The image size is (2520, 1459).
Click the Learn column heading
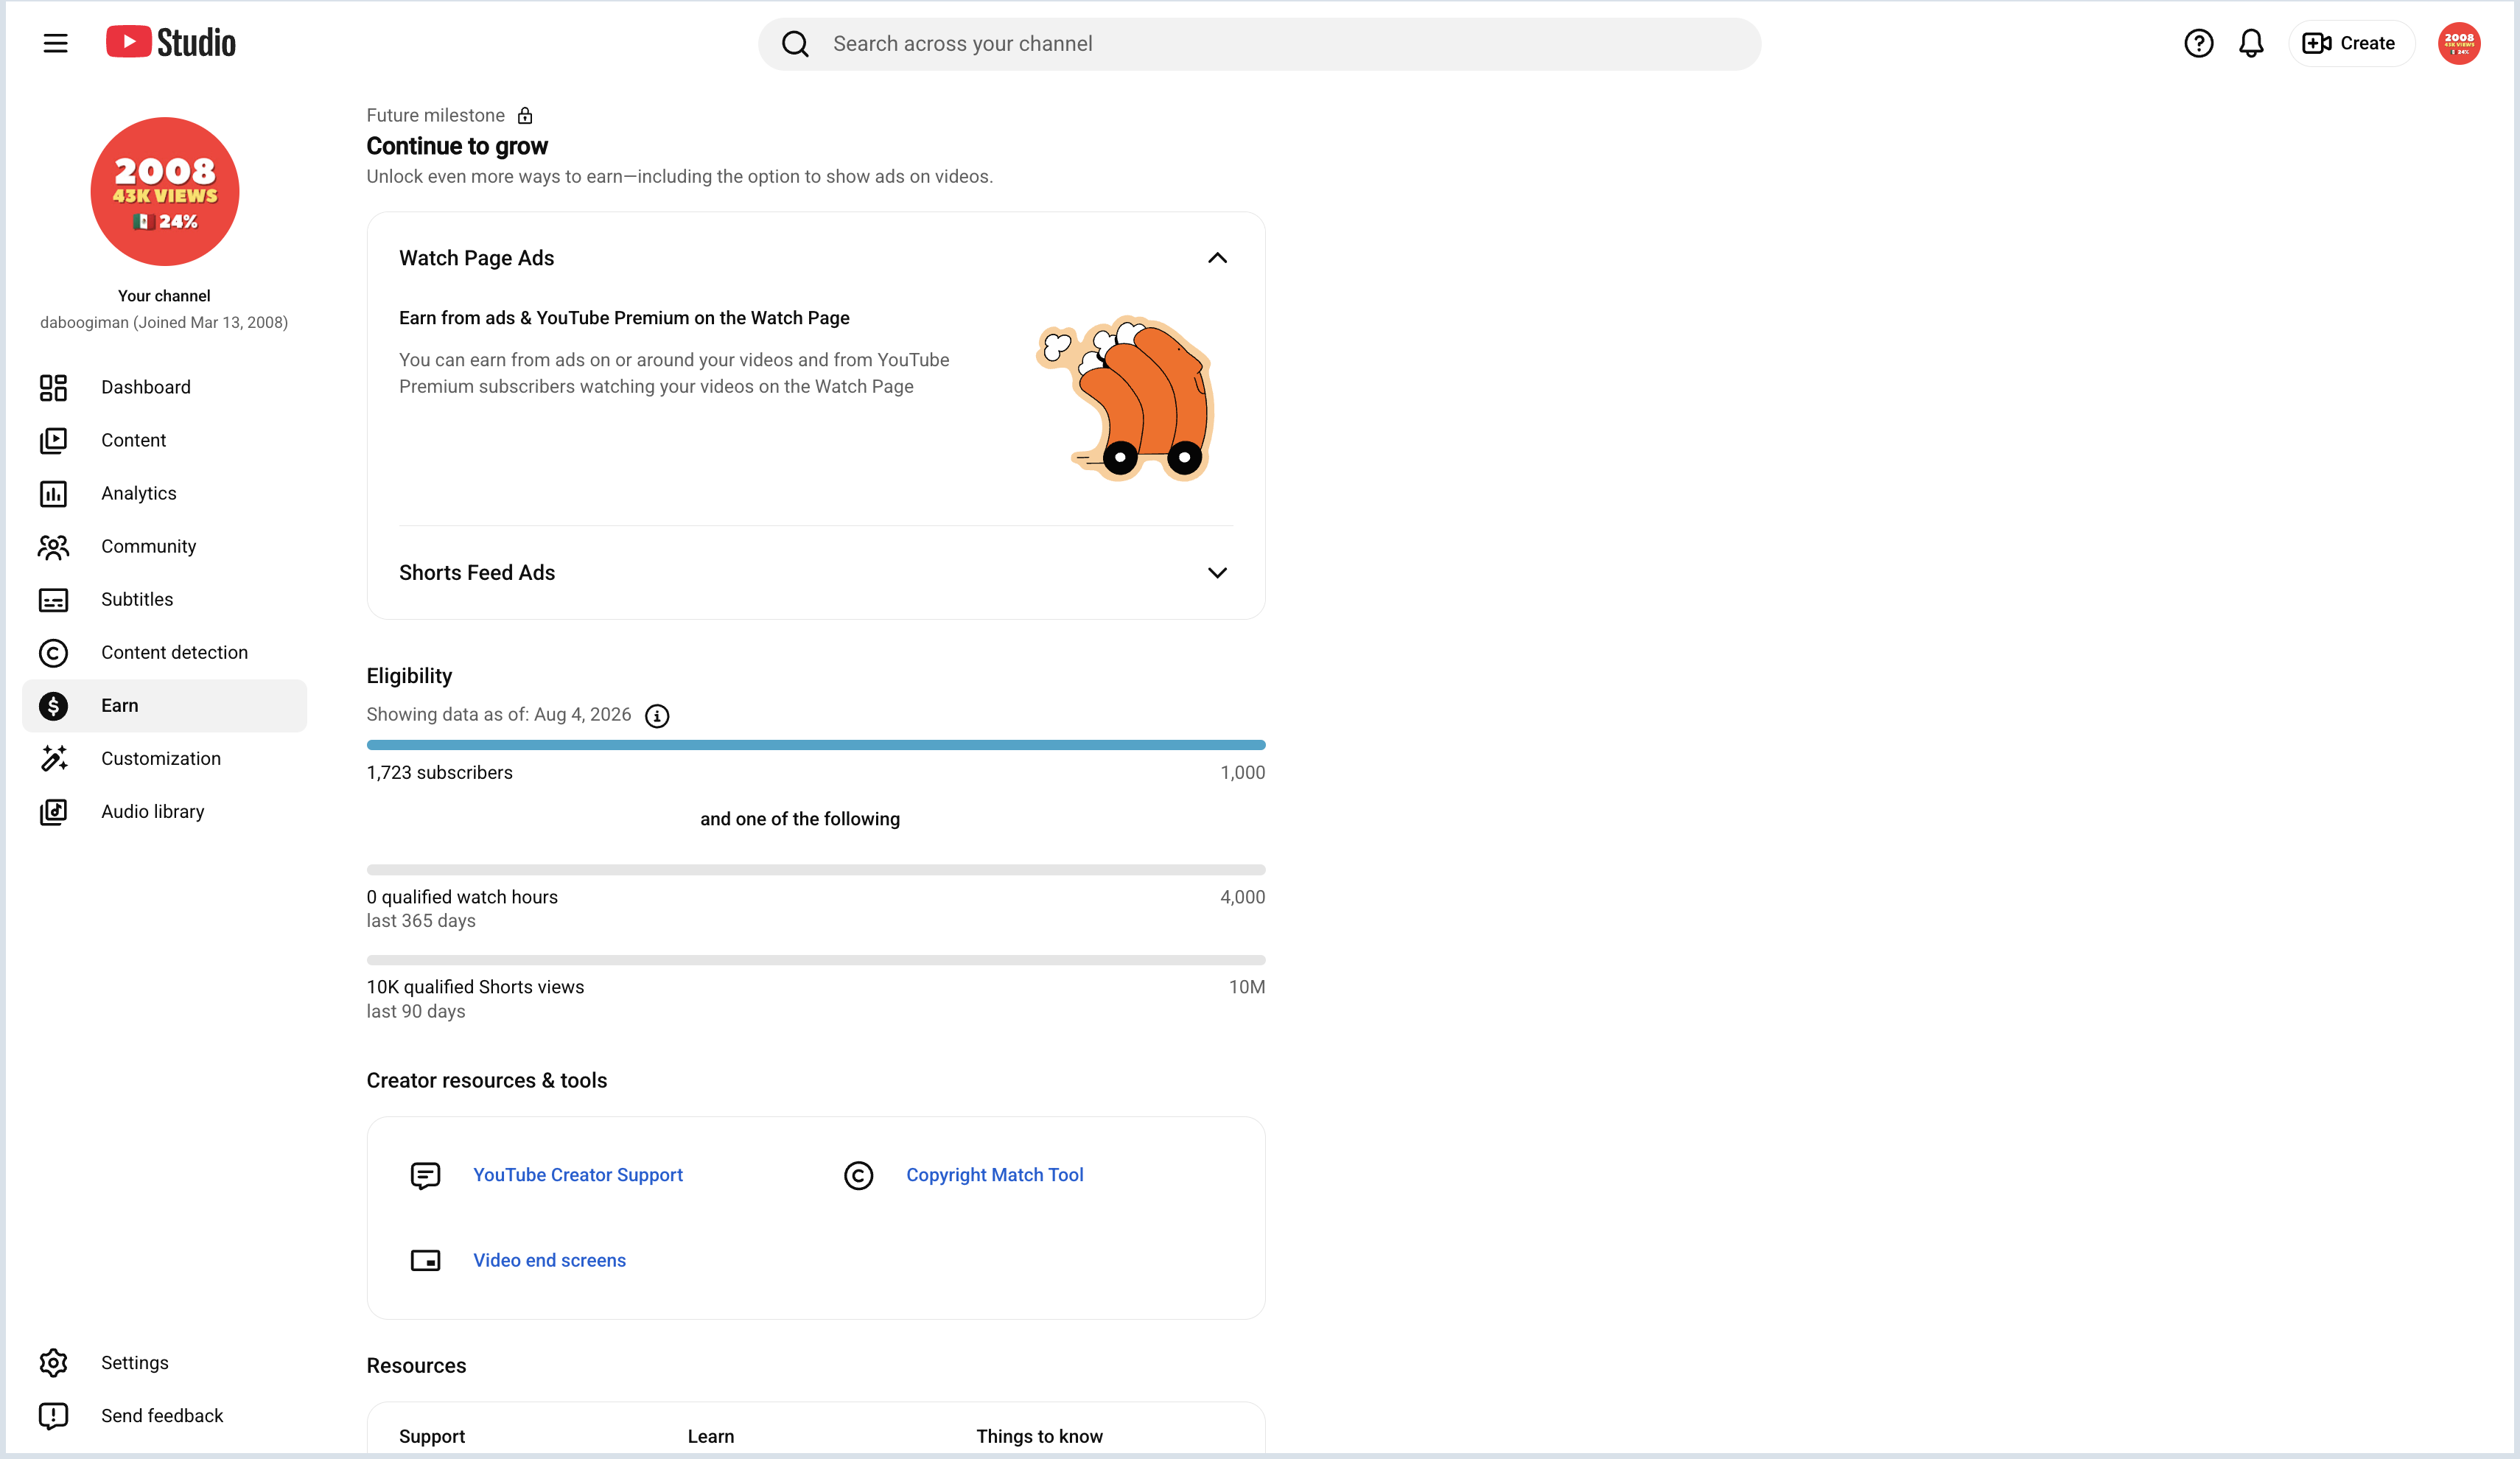pyautogui.click(x=711, y=1436)
